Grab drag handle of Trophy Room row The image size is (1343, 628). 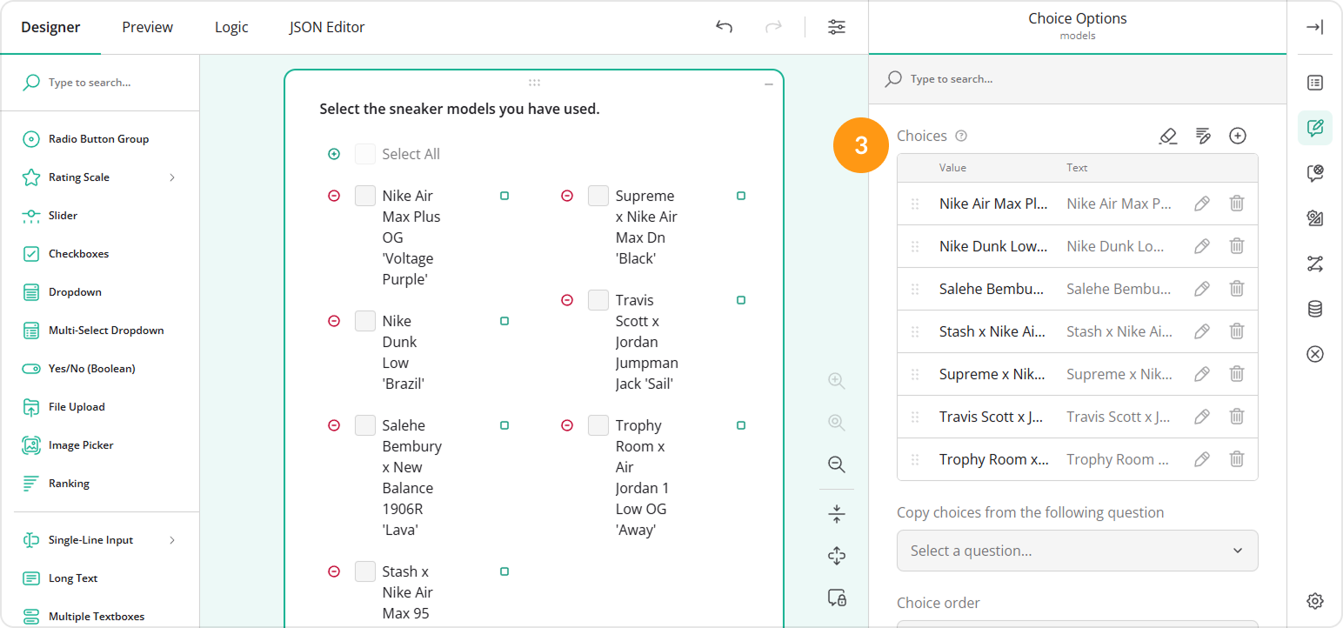915,459
